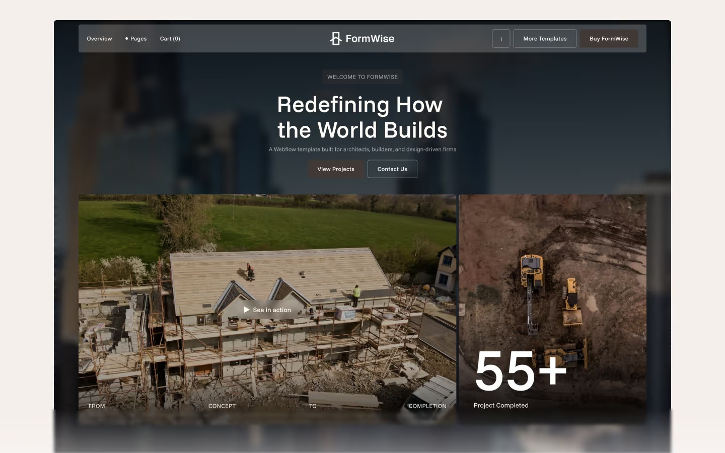This screenshot has width=725, height=453.
Task: Open More Templates
Action: pos(545,38)
